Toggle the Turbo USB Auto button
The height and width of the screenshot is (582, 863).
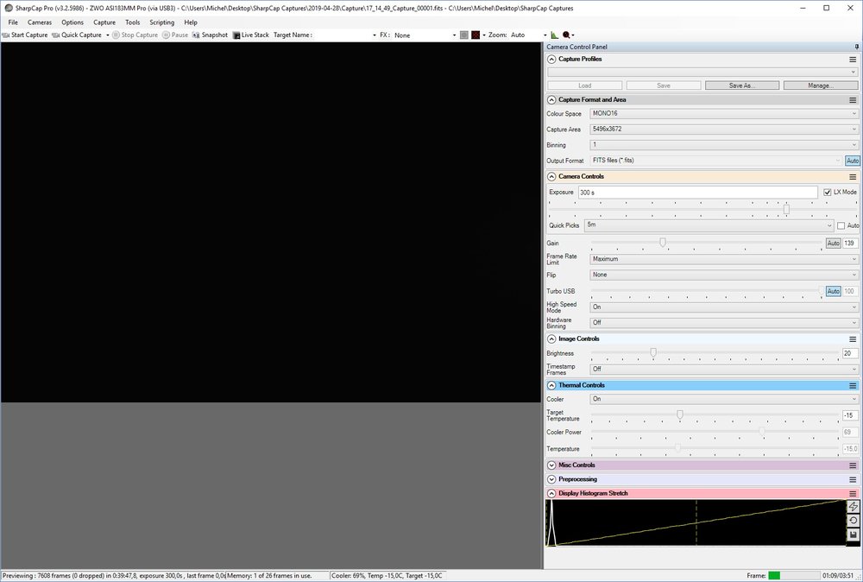pyautogui.click(x=834, y=291)
